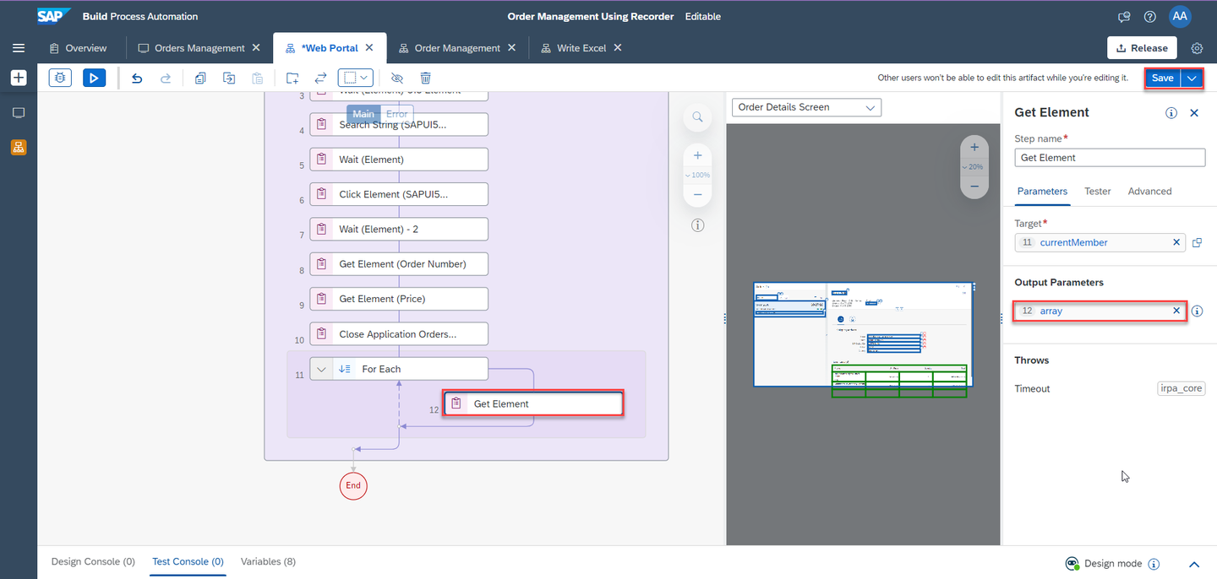Click the workflow canvas info icon

[697, 225]
